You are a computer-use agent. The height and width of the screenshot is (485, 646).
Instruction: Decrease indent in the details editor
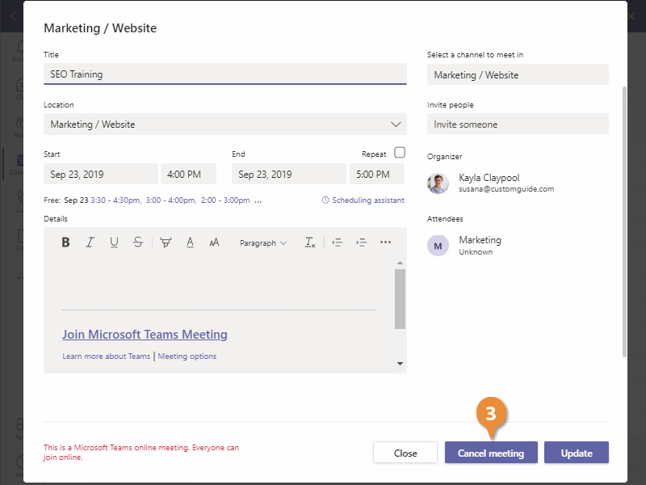coord(338,242)
